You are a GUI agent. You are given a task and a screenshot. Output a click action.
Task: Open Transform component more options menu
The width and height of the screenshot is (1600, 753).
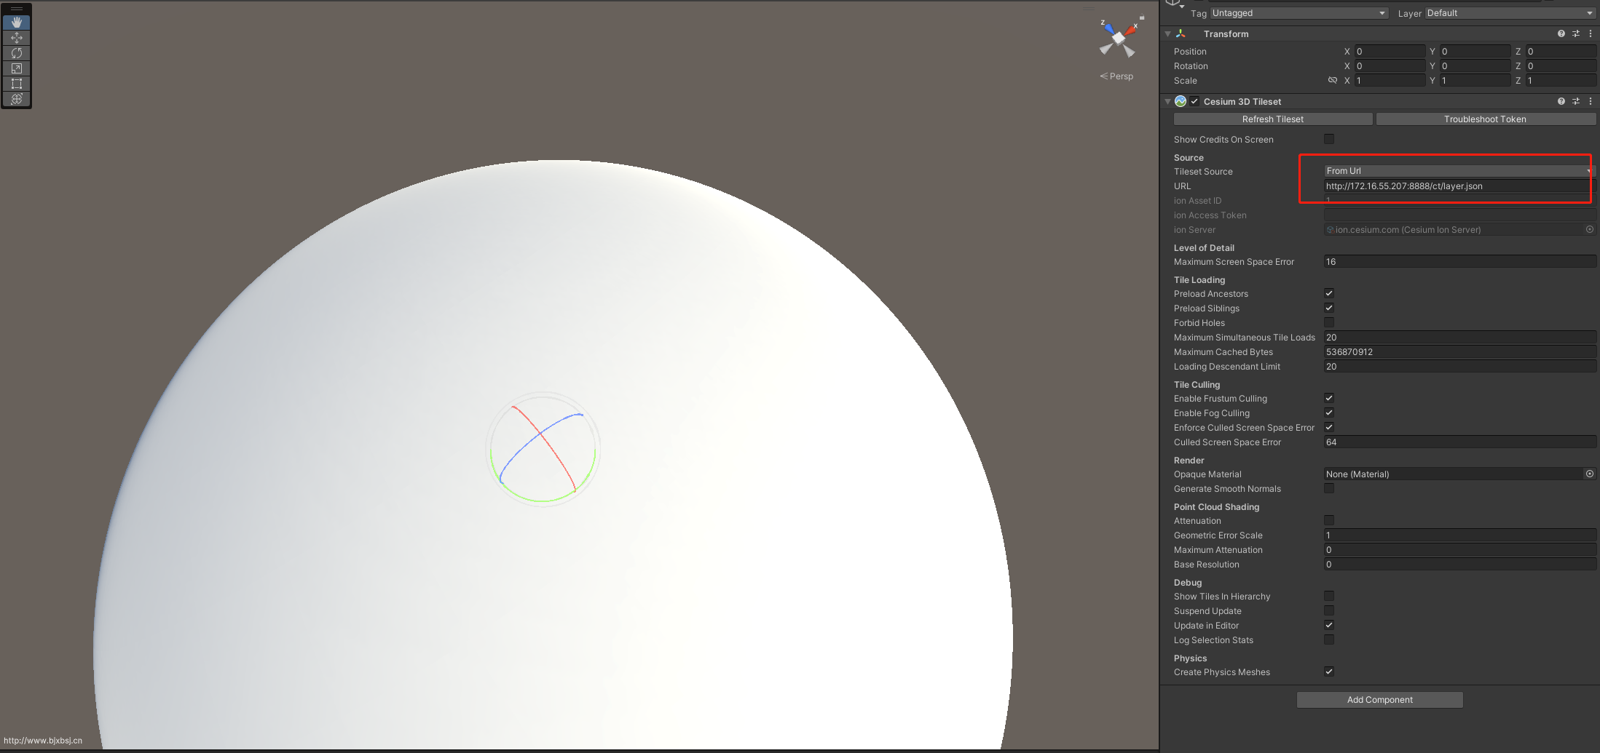click(x=1591, y=33)
